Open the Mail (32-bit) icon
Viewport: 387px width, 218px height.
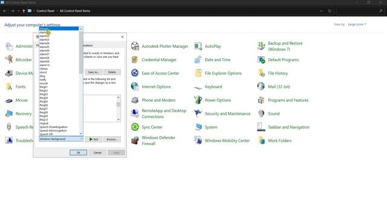point(261,87)
